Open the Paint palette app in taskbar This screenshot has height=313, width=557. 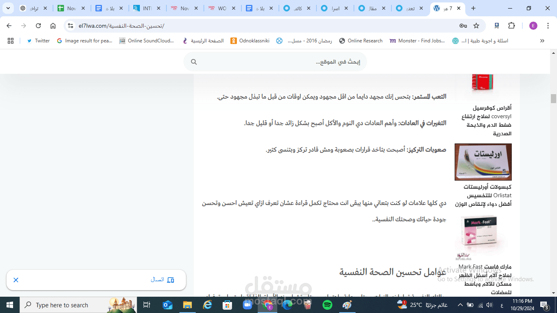[347, 305]
